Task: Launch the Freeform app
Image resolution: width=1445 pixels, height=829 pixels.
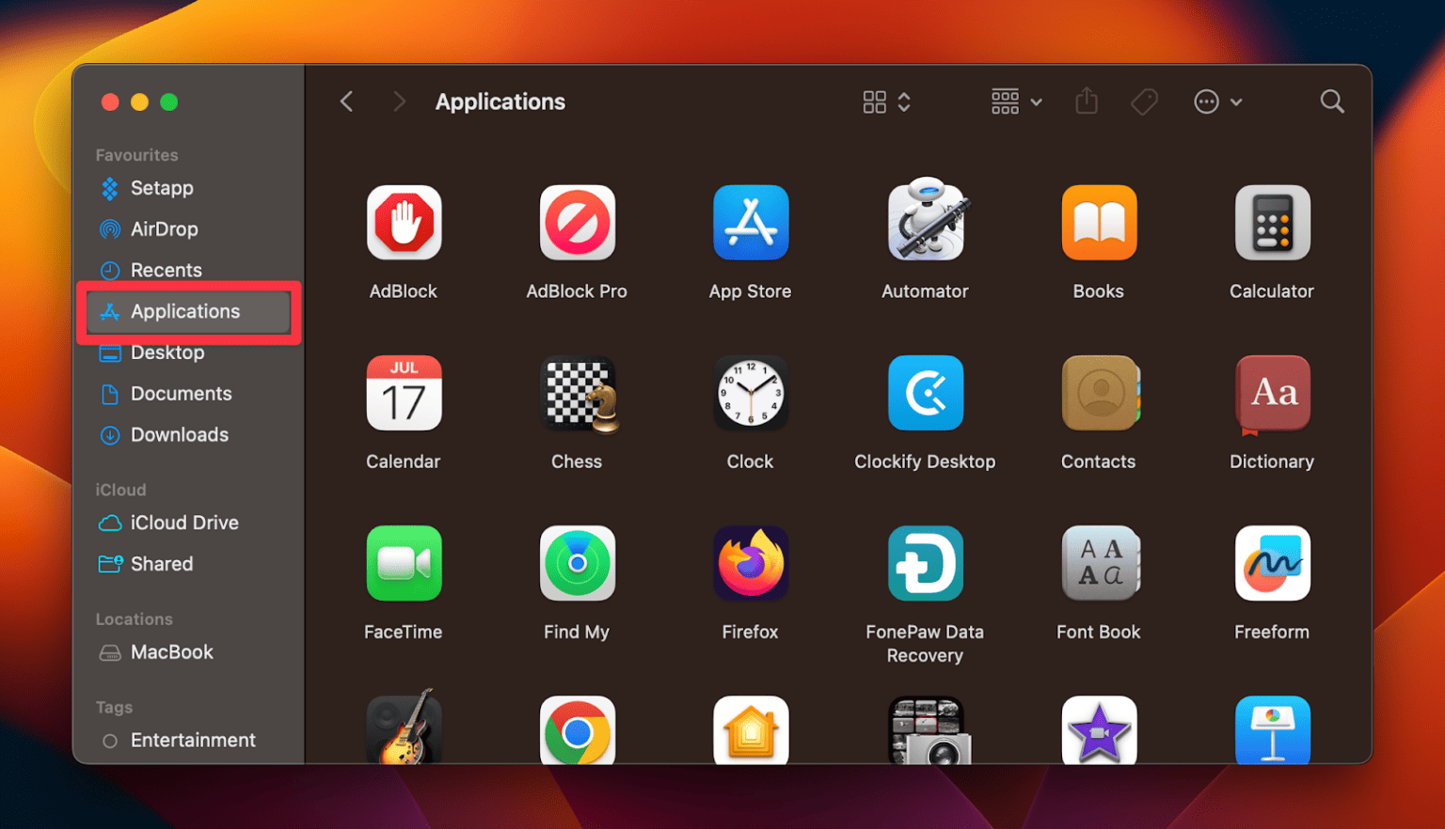Action: [1272, 563]
